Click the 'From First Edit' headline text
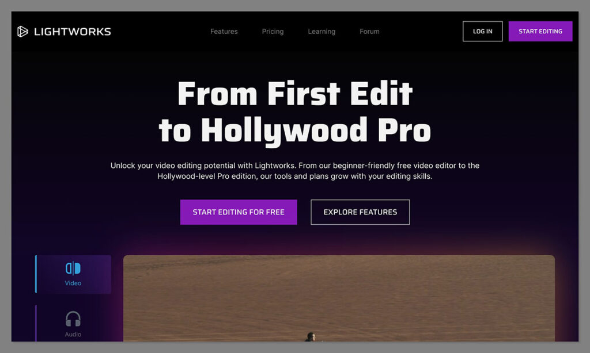The image size is (590, 353). [295, 94]
